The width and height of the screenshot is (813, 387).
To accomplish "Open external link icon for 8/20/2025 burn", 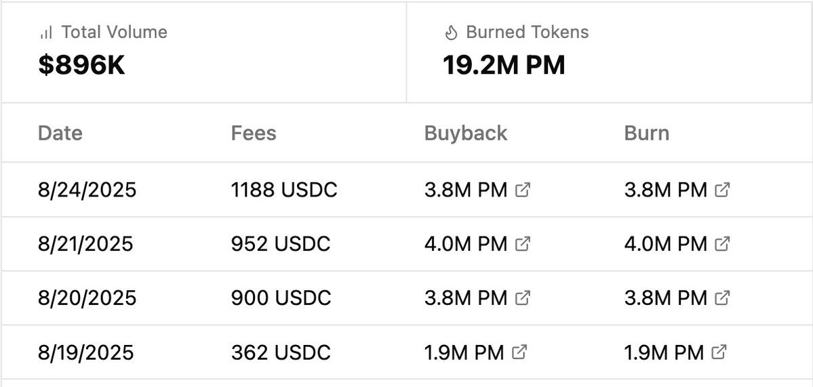I will click(723, 298).
